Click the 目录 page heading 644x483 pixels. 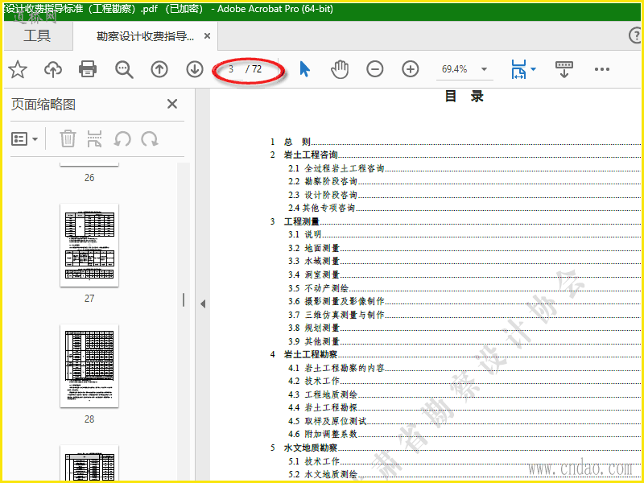click(464, 97)
